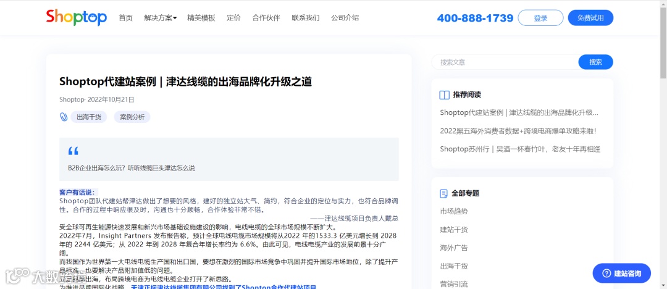Select the 案例分析 tag
Screen dimensions: 667x289
click(x=132, y=117)
